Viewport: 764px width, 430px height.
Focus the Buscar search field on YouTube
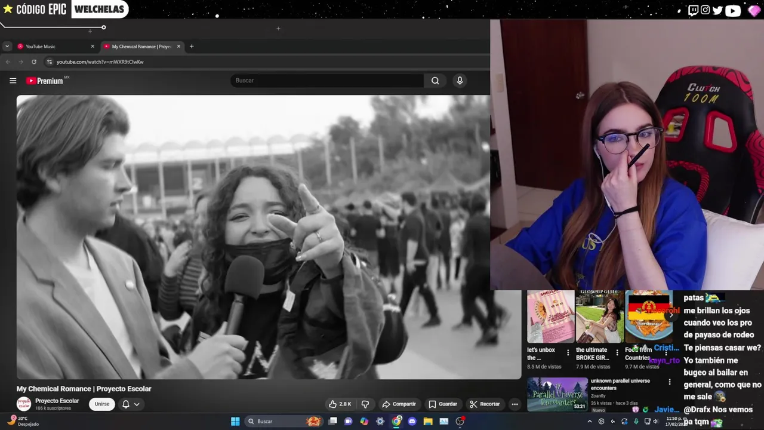(x=327, y=81)
